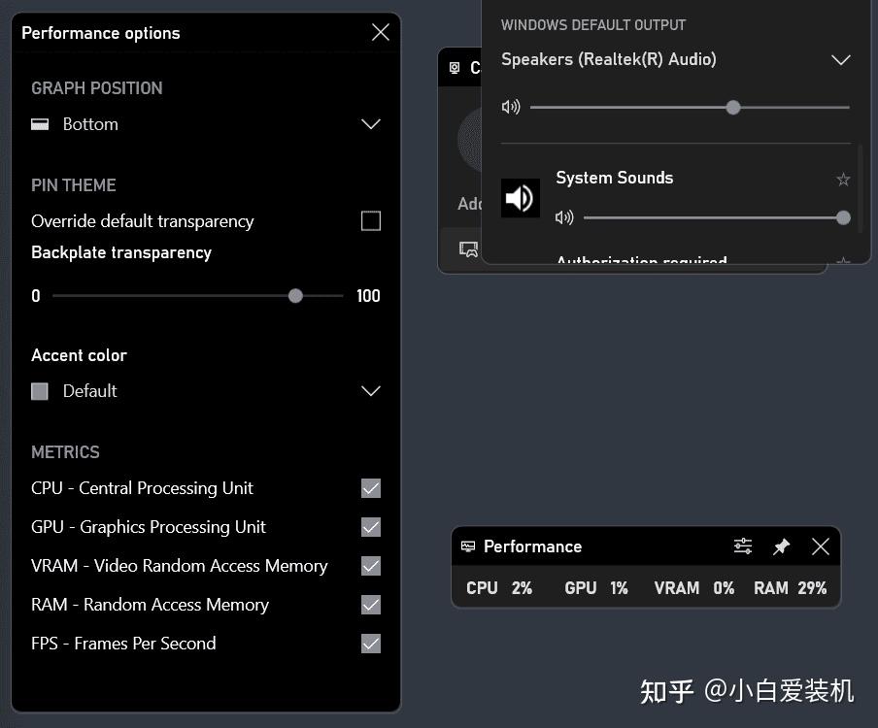878x728 pixels.
Task: Open the captures gallery film icon
Action: pos(467,248)
